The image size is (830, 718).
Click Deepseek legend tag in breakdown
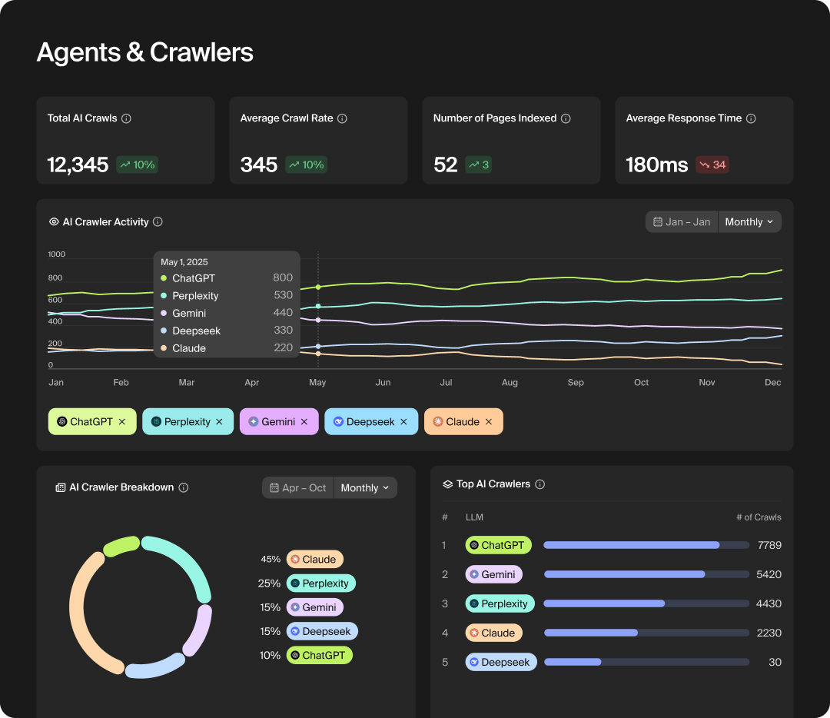pos(322,631)
